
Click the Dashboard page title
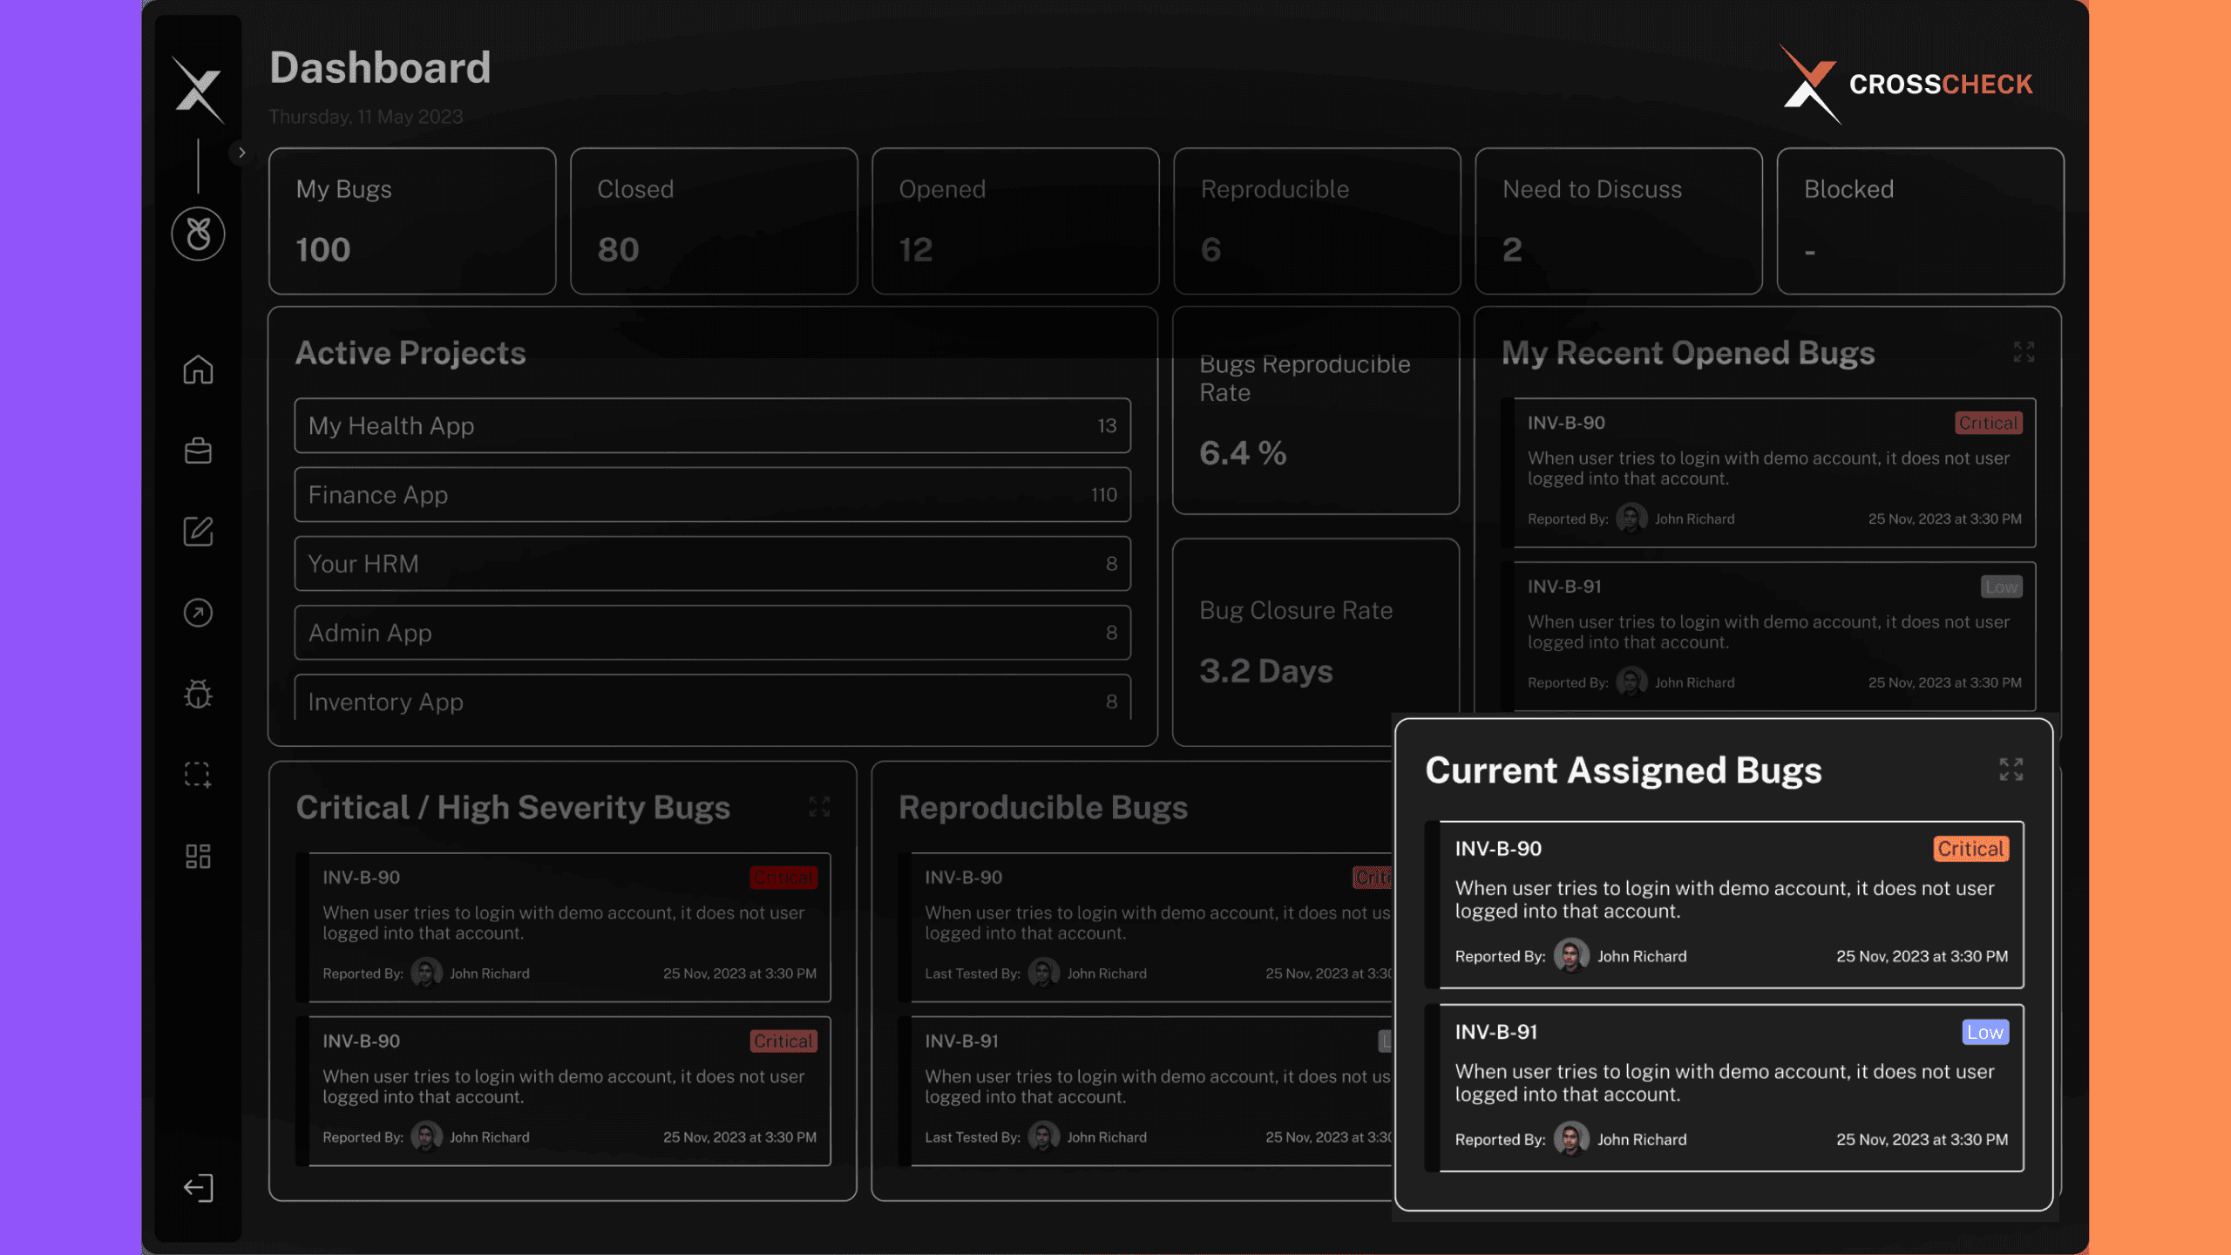(380, 68)
